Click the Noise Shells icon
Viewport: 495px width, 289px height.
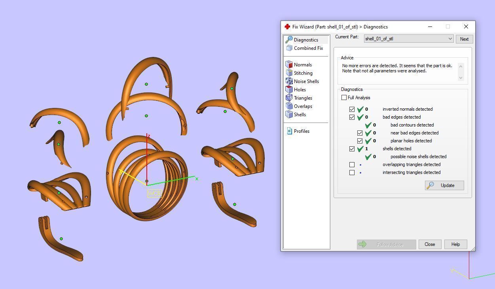(289, 81)
